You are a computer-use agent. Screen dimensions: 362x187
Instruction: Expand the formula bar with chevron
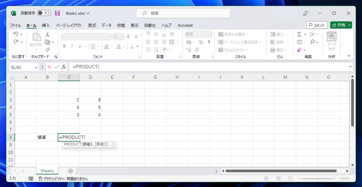pyautogui.click(x=351, y=67)
